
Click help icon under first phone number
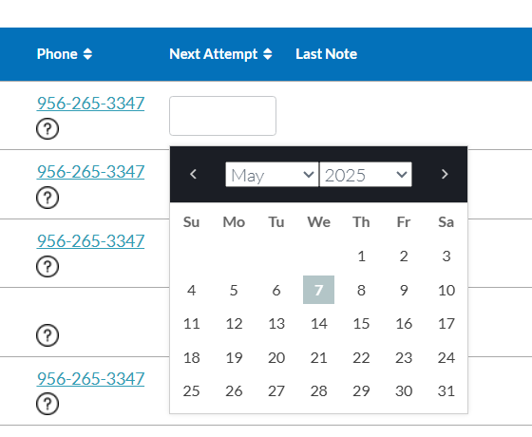pyautogui.click(x=47, y=129)
